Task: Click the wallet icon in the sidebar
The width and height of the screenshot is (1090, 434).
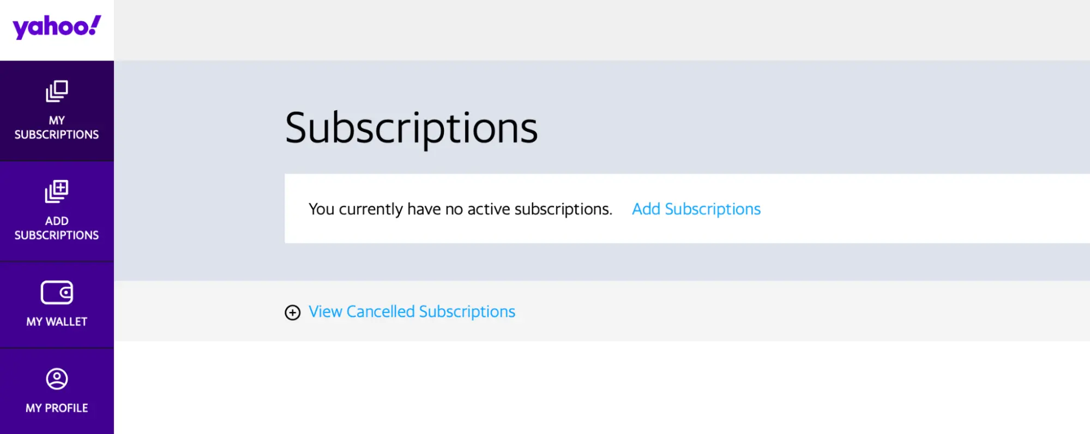Action: [x=57, y=293]
